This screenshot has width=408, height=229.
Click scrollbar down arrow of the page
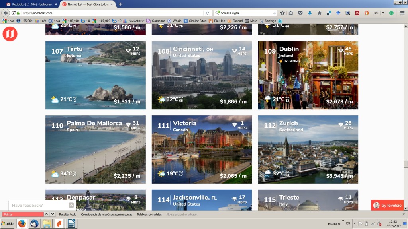click(x=405, y=208)
